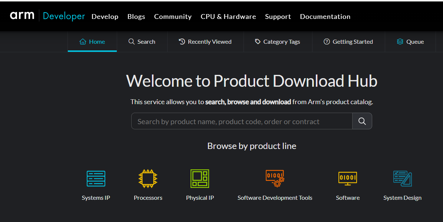
Task: Switch to the Home tab
Action: pos(92,42)
